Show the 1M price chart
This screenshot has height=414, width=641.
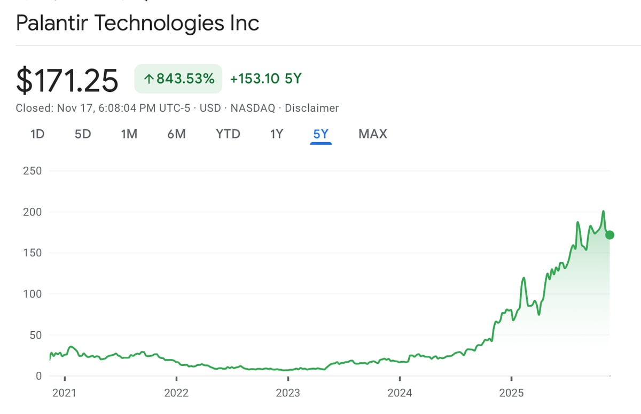point(129,134)
